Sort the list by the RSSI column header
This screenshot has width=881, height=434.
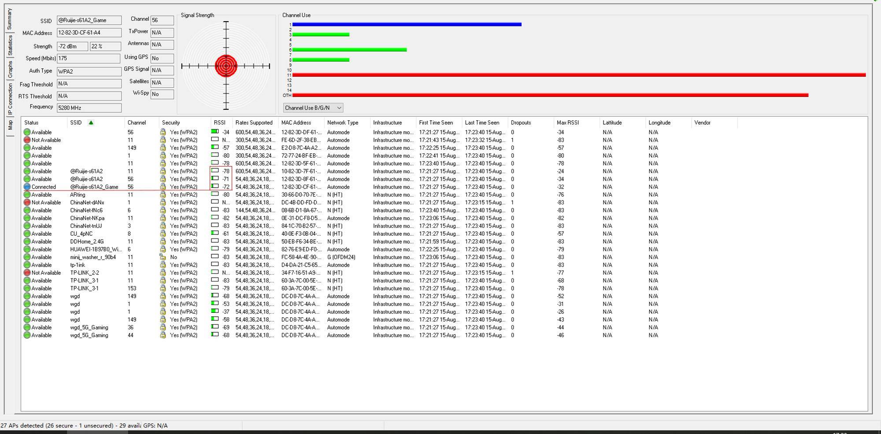point(219,122)
